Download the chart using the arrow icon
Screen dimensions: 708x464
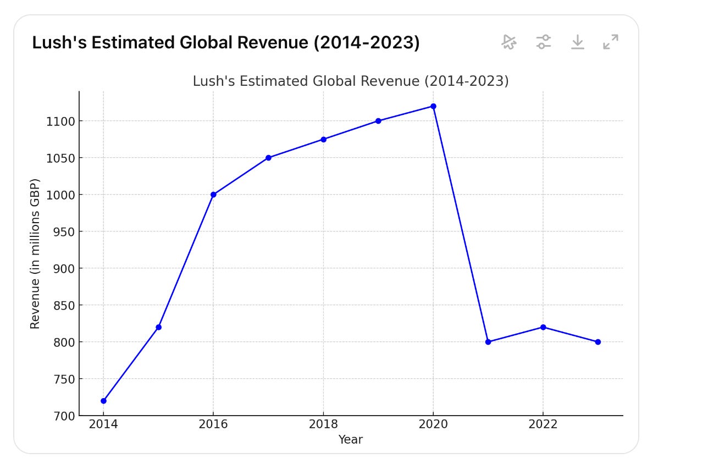577,42
